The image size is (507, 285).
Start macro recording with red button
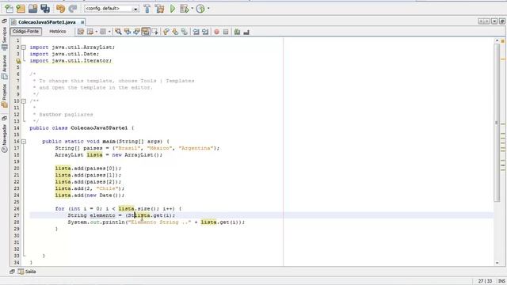tap(216, 32)
